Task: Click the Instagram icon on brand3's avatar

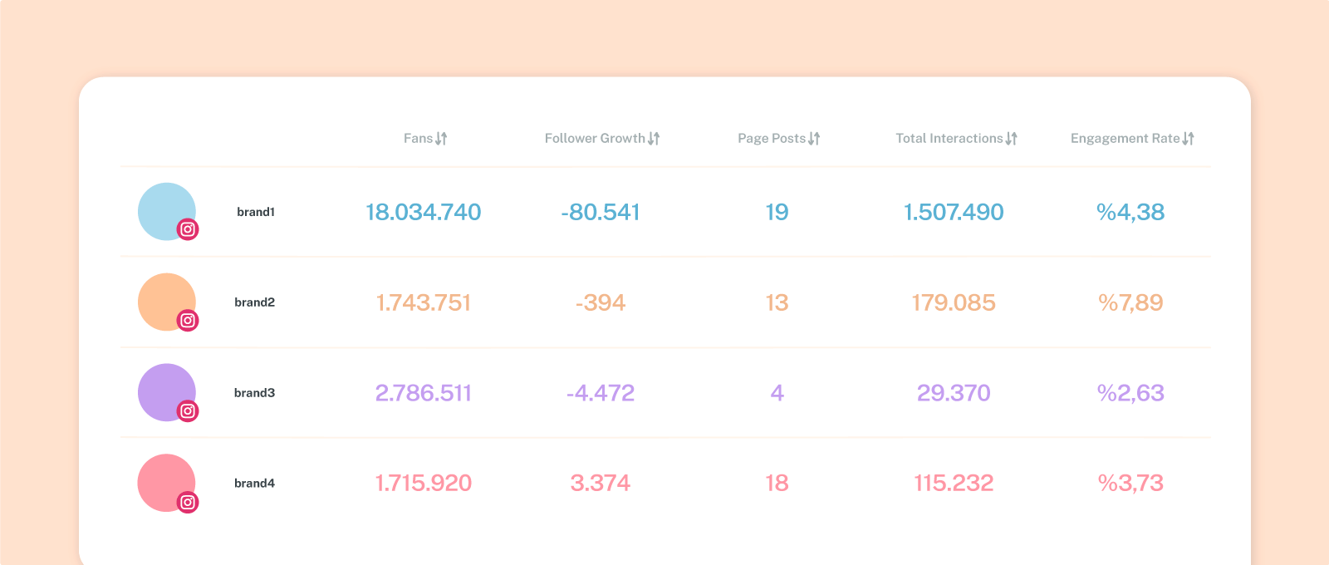Action: 189,410
